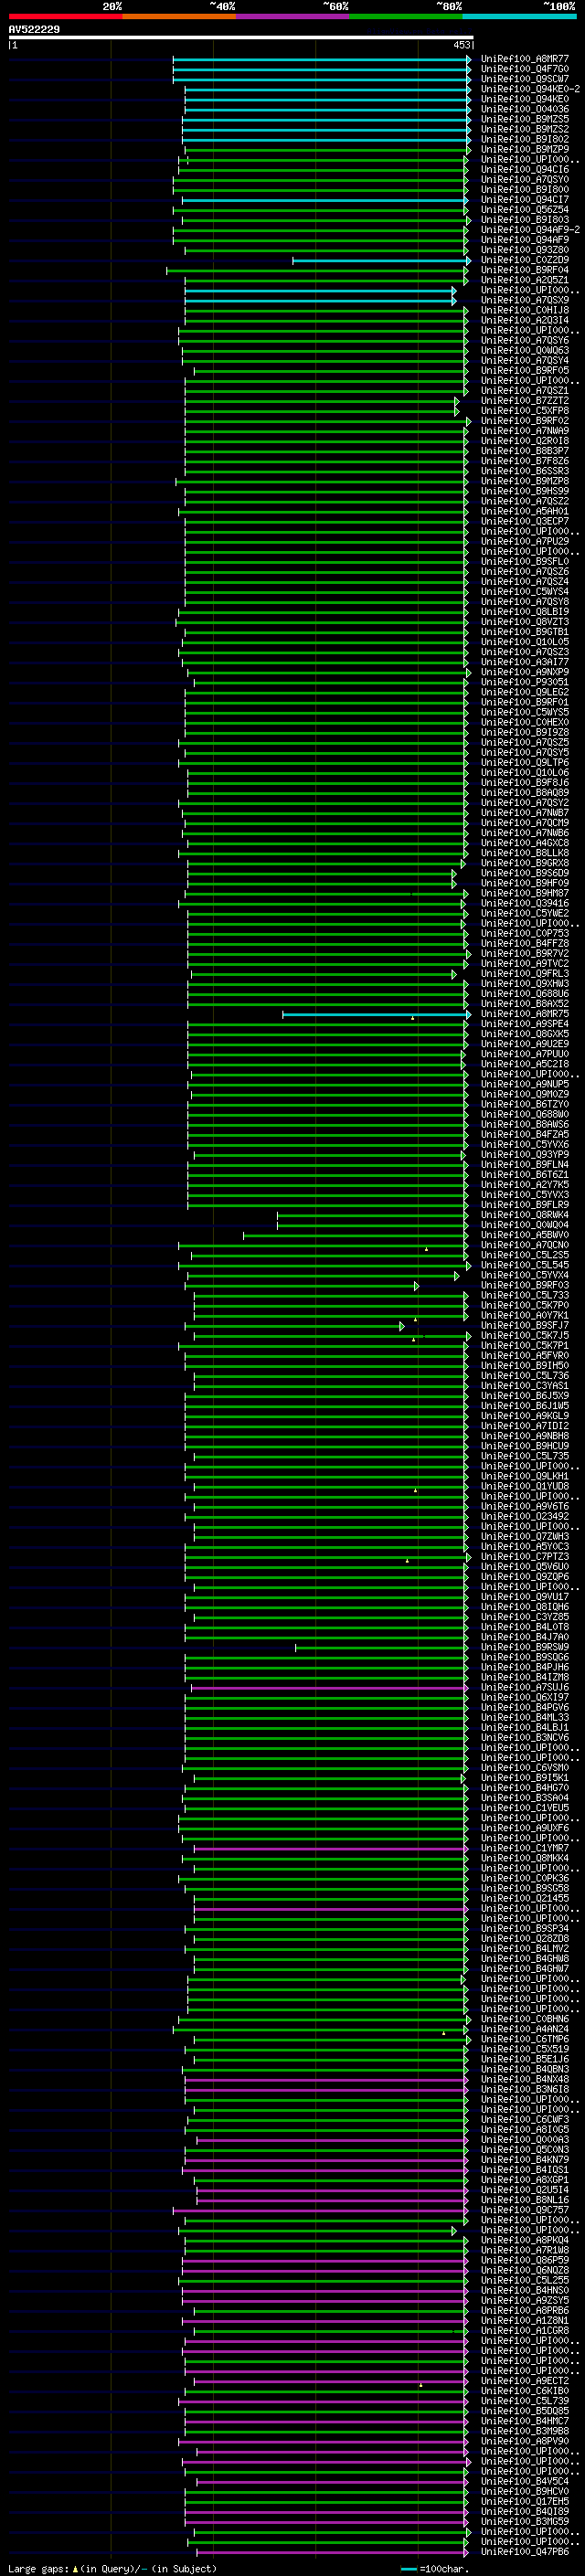Click hit label UniRef100_C5L545
The width and height of the screenshot is (585, 2576).
525,1266
